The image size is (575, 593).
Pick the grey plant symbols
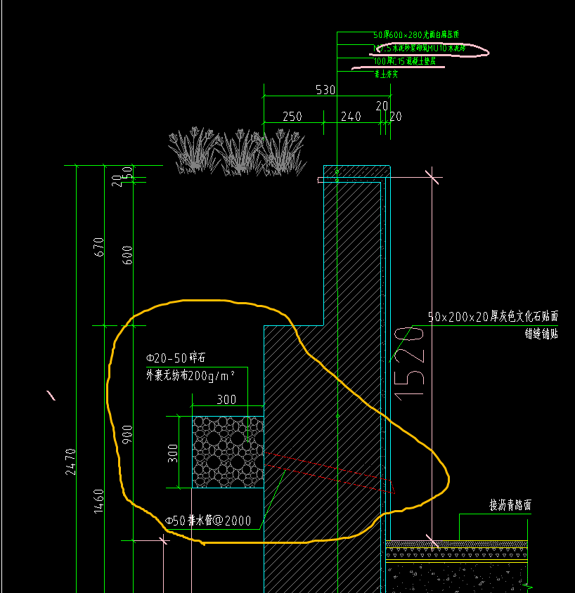(237, 151)
